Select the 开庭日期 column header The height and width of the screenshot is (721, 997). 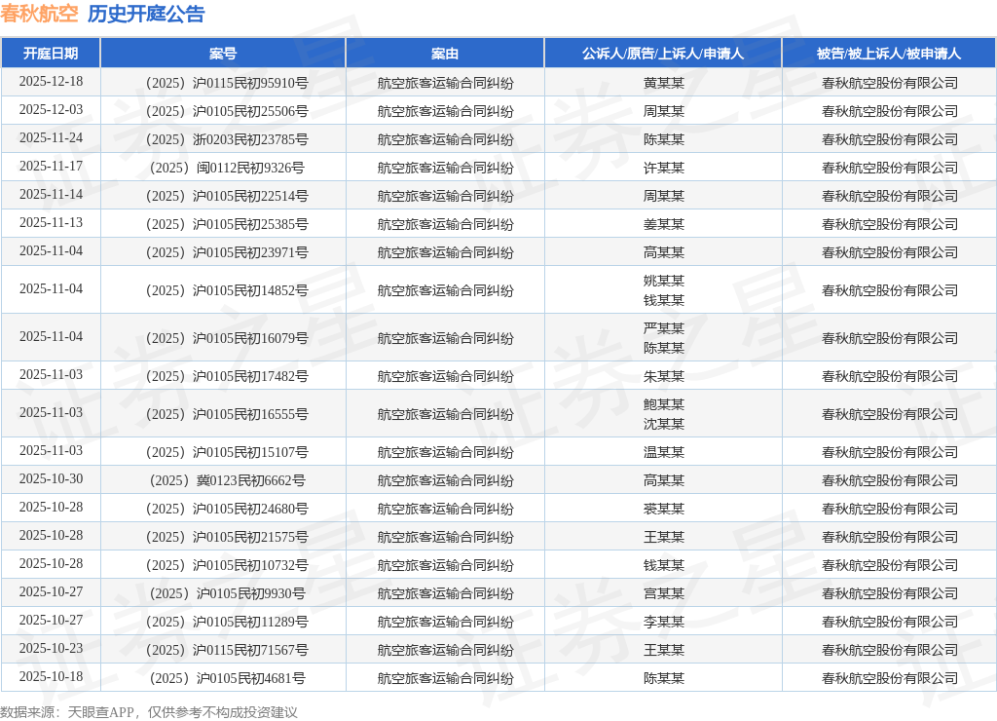(x=51, y=54)
